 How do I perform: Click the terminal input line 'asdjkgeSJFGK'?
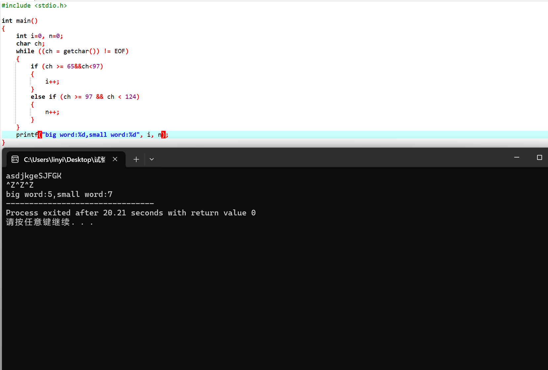pos(34,176)
